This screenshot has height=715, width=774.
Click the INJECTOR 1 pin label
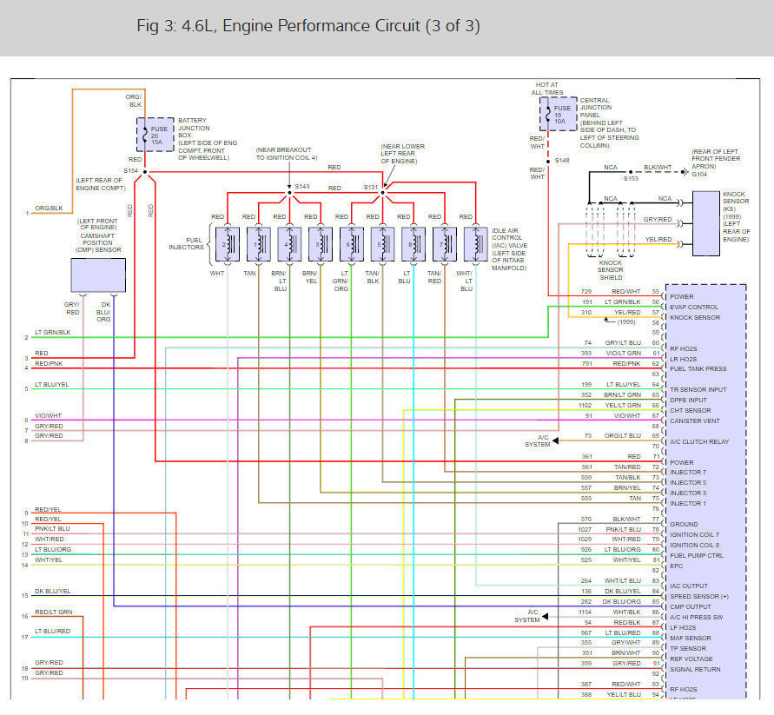pyautogui.click(x=688, y=503)
